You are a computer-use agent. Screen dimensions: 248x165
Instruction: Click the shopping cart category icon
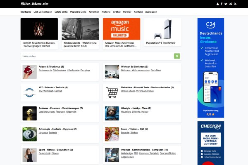click(x=112, y=92)
